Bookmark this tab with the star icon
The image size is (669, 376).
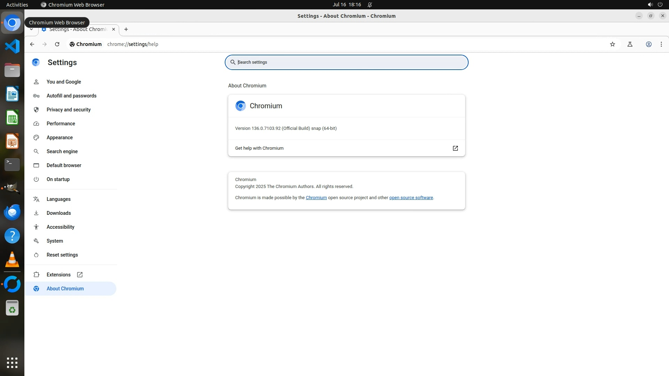(x=613, y=44)
